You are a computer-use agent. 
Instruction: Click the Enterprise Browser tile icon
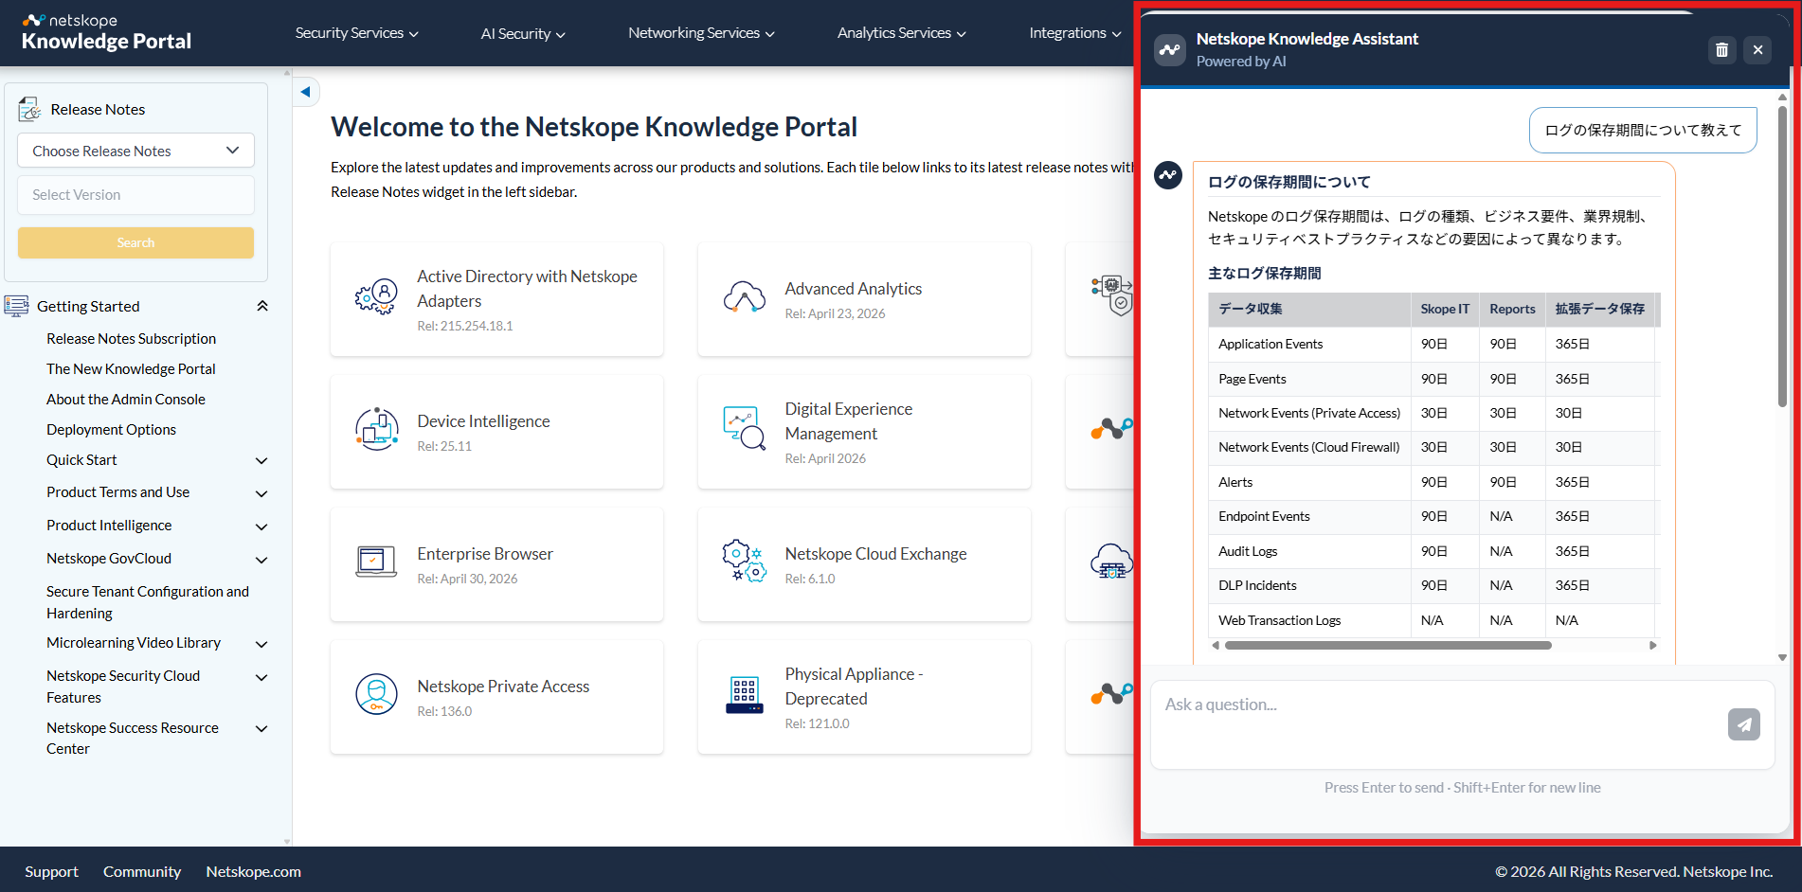[376, 562]
